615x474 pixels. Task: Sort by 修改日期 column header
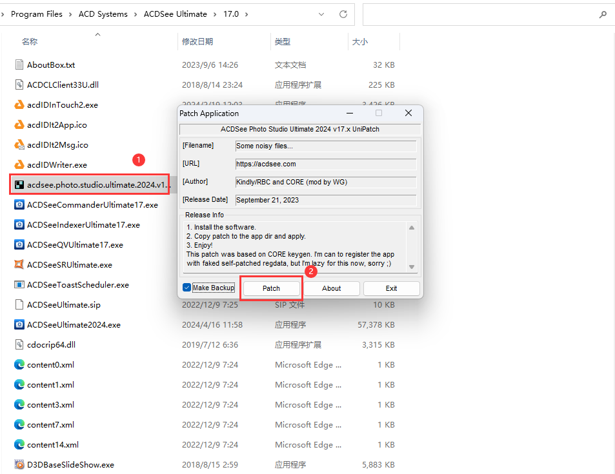pyautogui.click(x=197, y=41)
